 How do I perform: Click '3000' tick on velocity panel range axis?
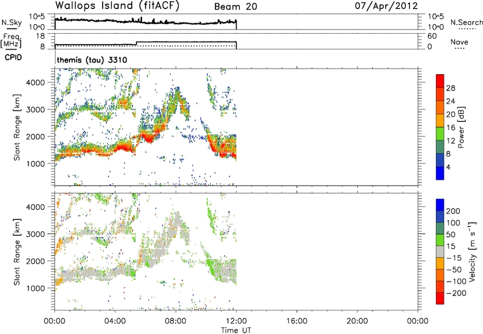pyautogui.click(x=36, y=234)
